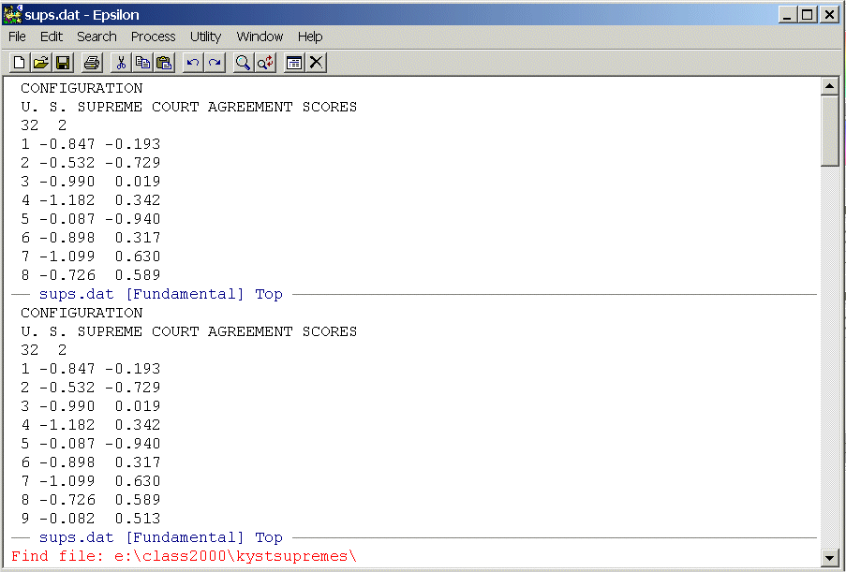Image resolution: width=846 pixels, height=572 pixels.
Task: Click the Copy toolbar icon
Action: (x=142, y=63)
